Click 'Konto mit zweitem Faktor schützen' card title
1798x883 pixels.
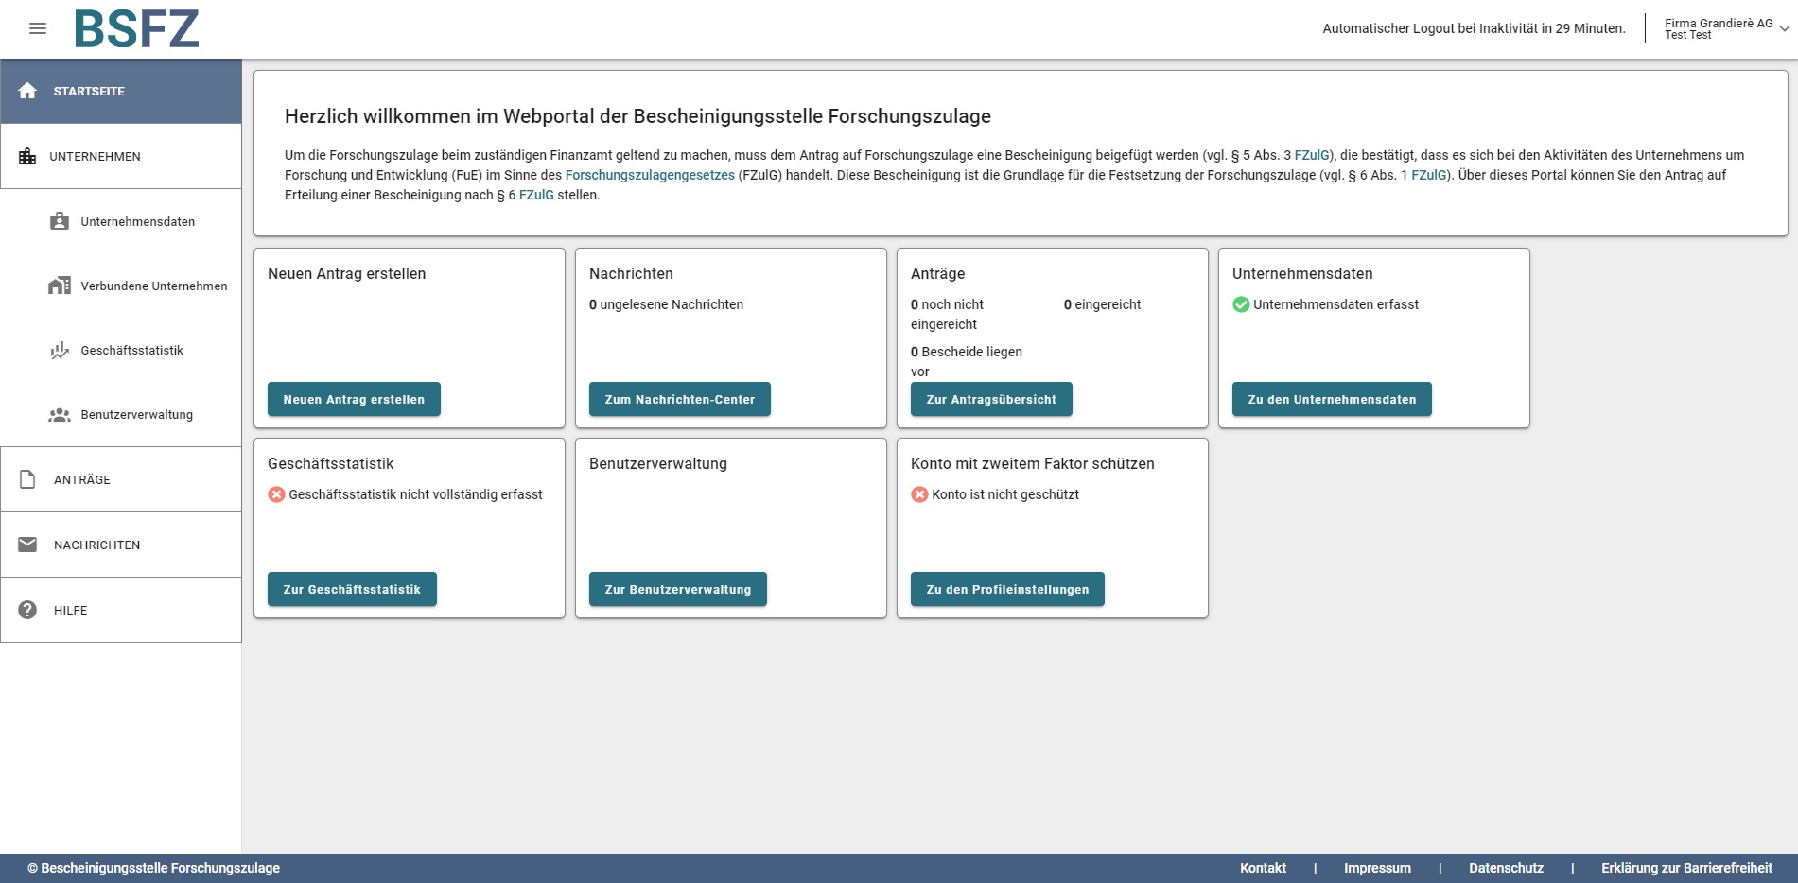[1032, 463]
